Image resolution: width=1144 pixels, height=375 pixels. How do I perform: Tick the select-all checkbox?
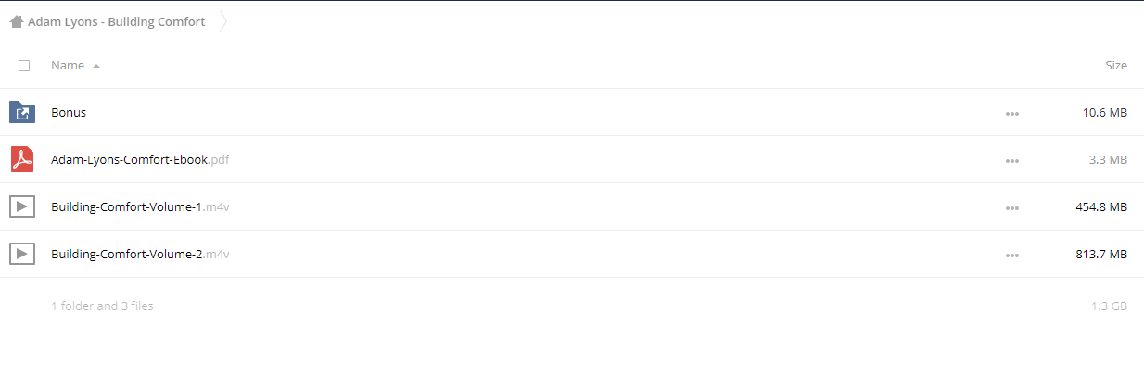pos(24,66)
